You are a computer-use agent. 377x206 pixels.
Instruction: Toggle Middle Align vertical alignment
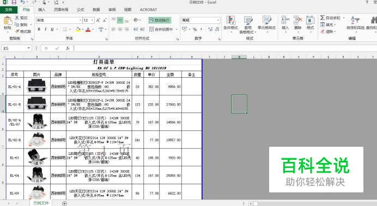coord(120,20)
